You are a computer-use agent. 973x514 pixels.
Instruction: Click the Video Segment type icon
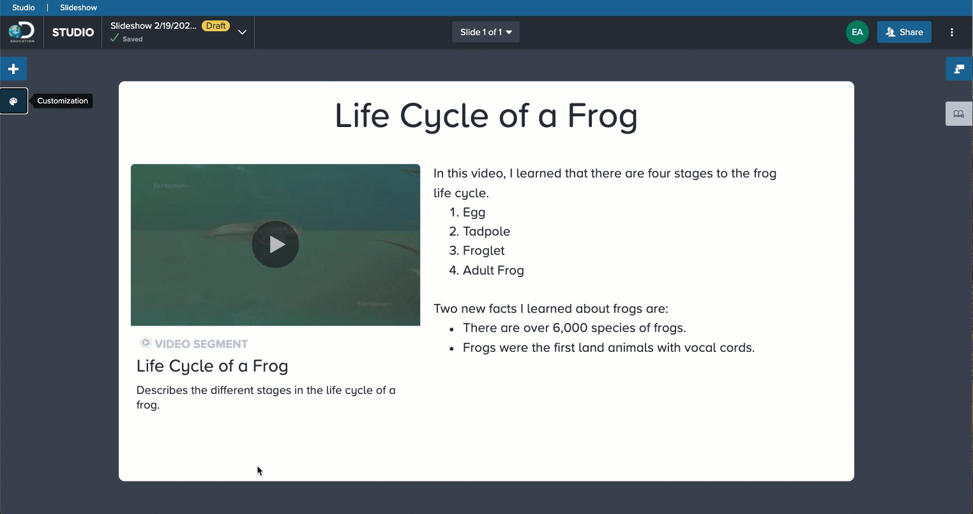pos(146,343)
